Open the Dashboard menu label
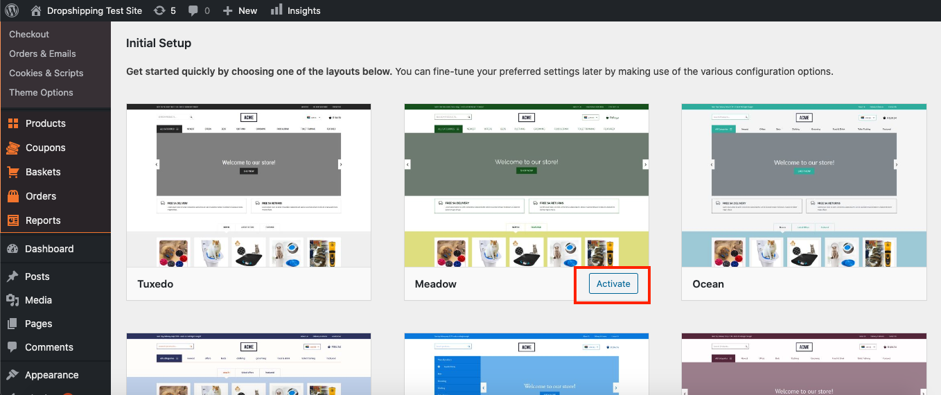Image resolution: width=941 pixels, height=395 pixels. point(49,249)
